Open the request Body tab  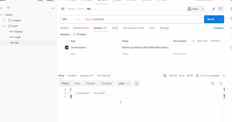tap(115, 28)
